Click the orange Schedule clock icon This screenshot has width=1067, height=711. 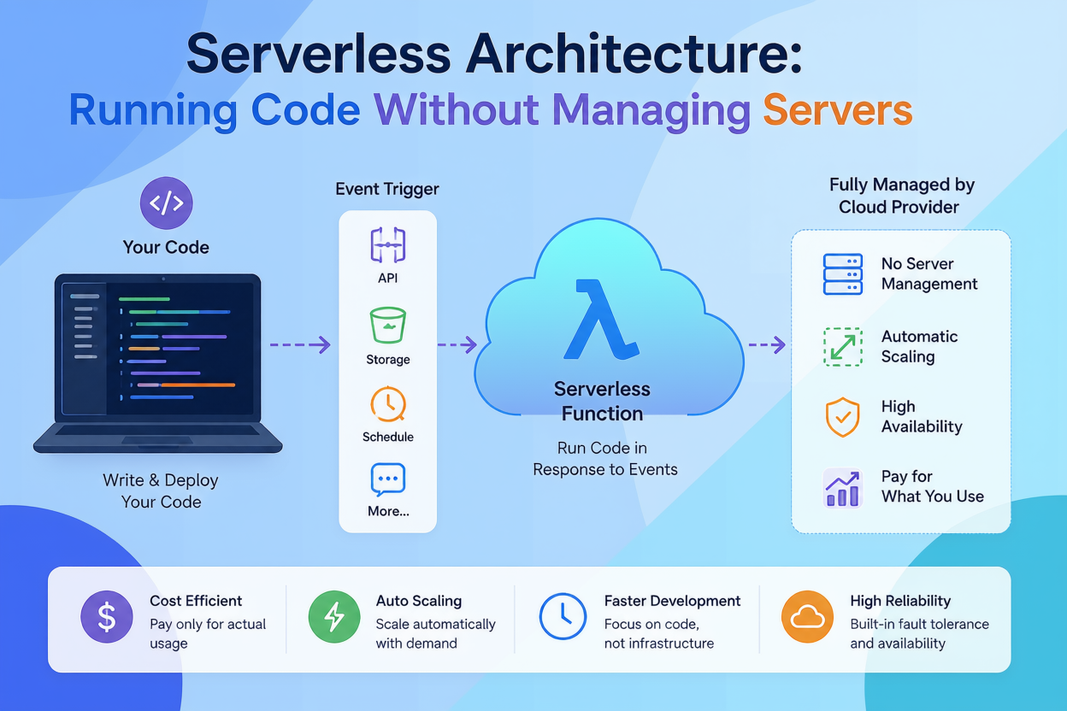[387, 404]
